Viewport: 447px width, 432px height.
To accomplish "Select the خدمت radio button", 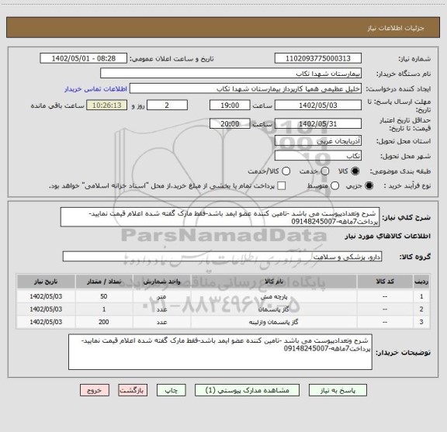I will [x=325, y=171].
